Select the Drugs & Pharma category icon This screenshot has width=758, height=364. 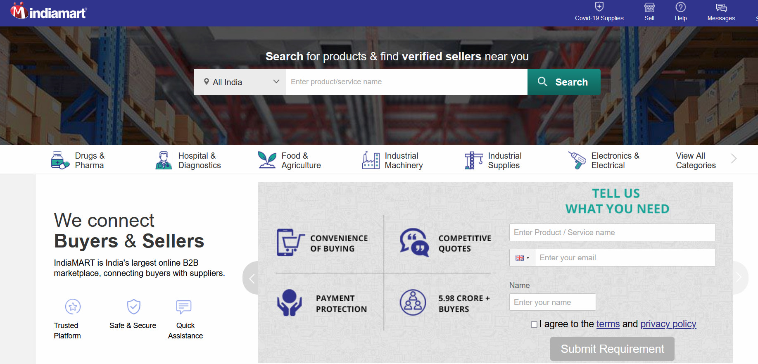pyautogui.click(x=60, y=160)
